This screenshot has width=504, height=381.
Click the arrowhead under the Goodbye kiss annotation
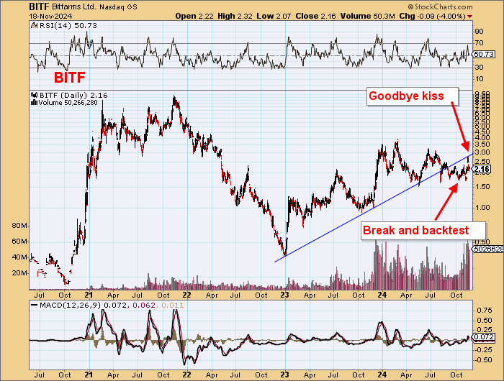click(467, 146)
